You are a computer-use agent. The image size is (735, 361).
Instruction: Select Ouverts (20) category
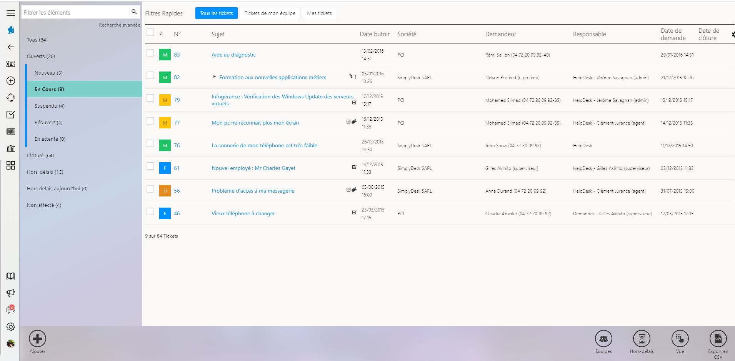tap(41, 57)
